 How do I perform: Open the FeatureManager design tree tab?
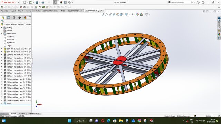pos(3,18)
